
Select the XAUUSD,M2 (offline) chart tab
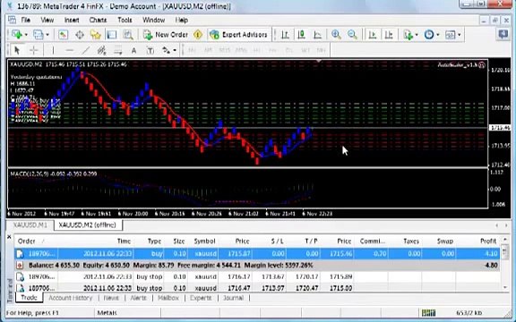click(88, 225)
